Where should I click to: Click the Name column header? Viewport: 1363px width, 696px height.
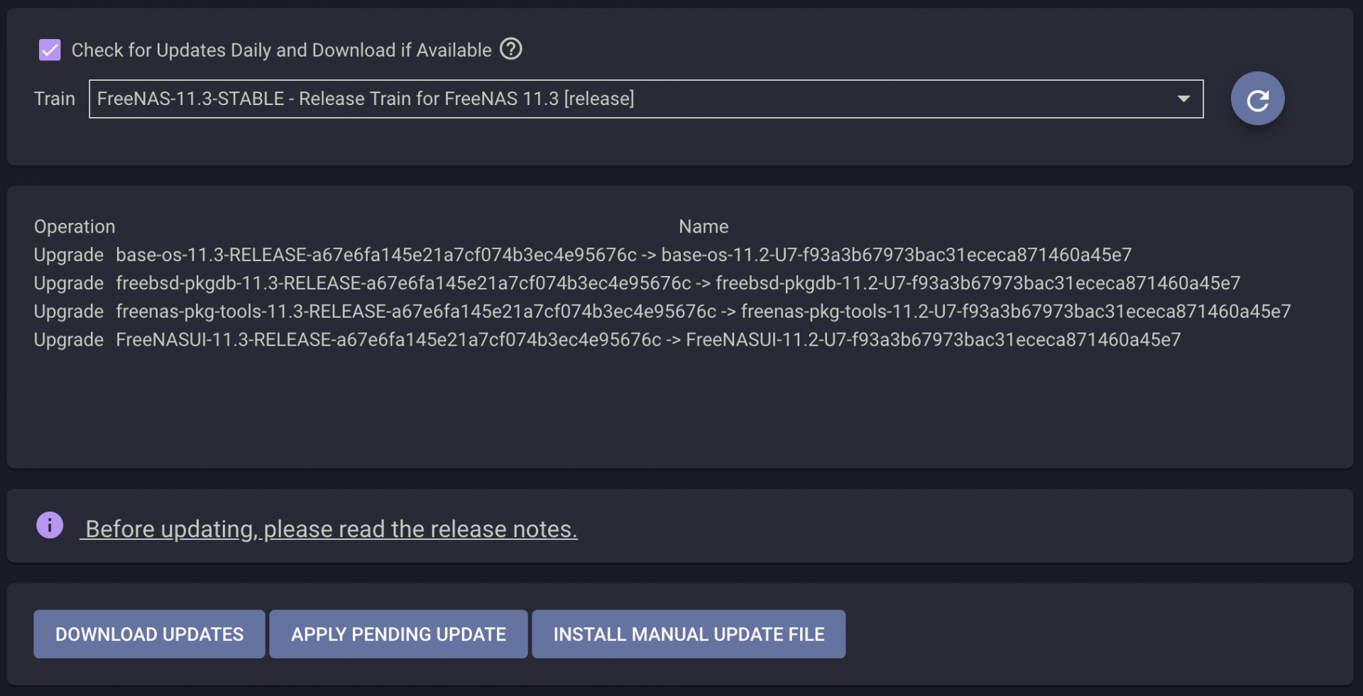click(704, 227)
